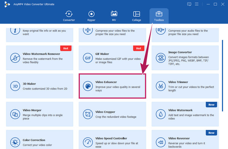Click 'Merge multiple clips into a single piece' text
228x149 pixels.
click(x=43, y=117)
